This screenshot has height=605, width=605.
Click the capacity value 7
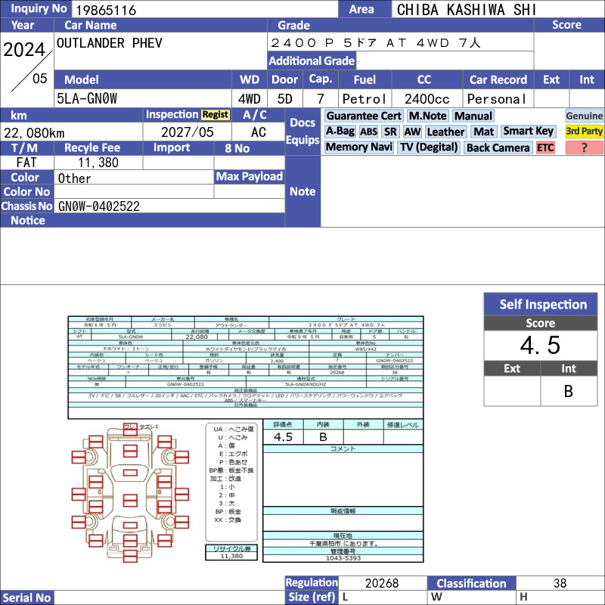tap(320, 99)
